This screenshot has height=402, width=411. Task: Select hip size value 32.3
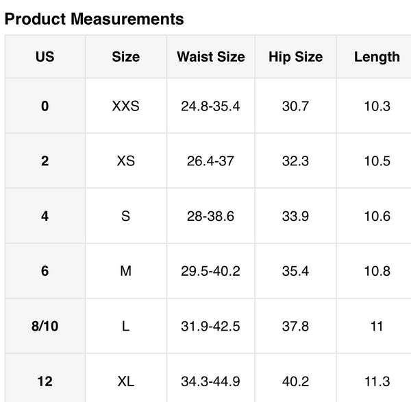(x=295, y=161)
